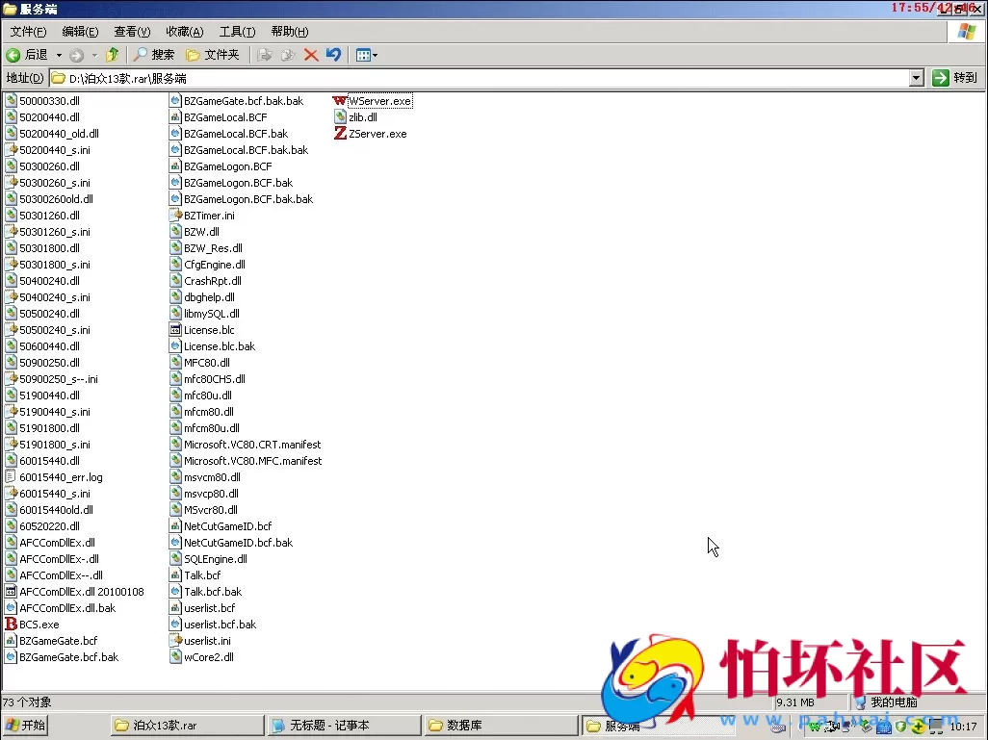
Task: Select the BCS.exe file icon
Action: pos(12,625)
